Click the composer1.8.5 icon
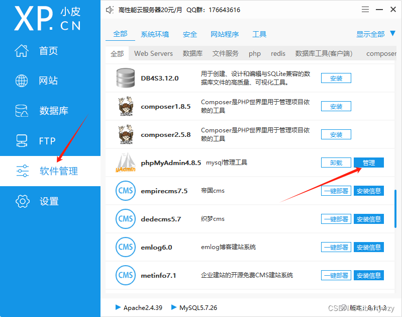402x317 pixels. [126, 106]
